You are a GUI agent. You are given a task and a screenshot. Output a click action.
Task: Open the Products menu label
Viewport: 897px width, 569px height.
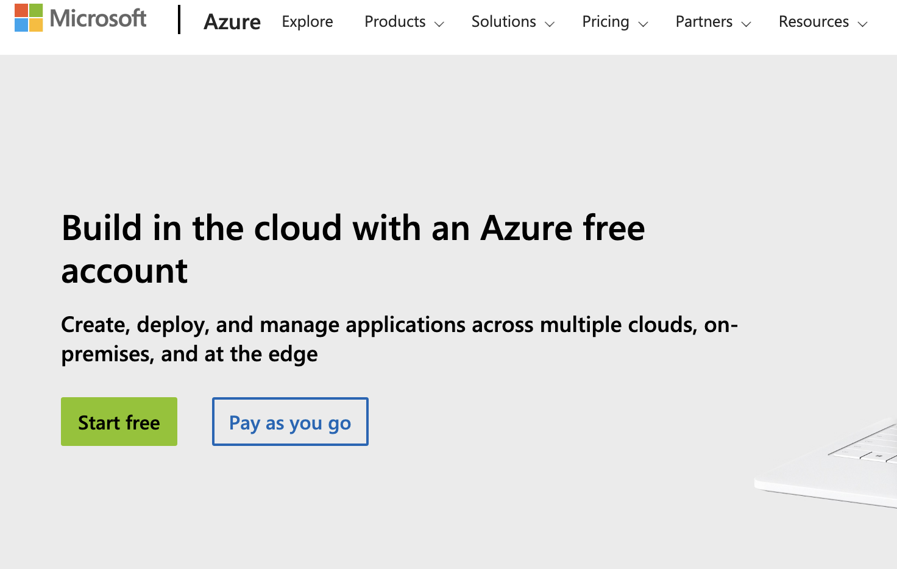click(395, 22)
